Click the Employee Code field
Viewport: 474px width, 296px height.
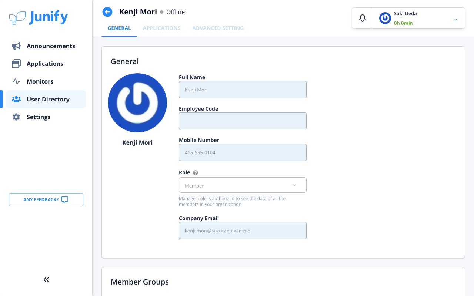click(x=243, y=121)
